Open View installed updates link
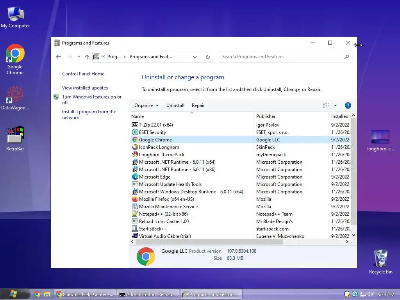 click(x=85, y=88)
